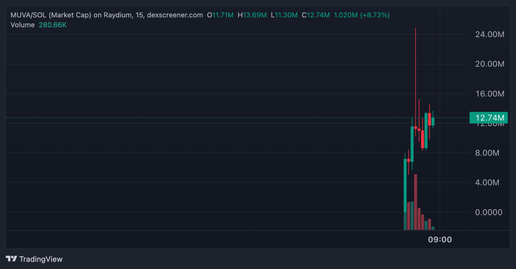Click the 20.00M price axis label

[x=489, y=64]
